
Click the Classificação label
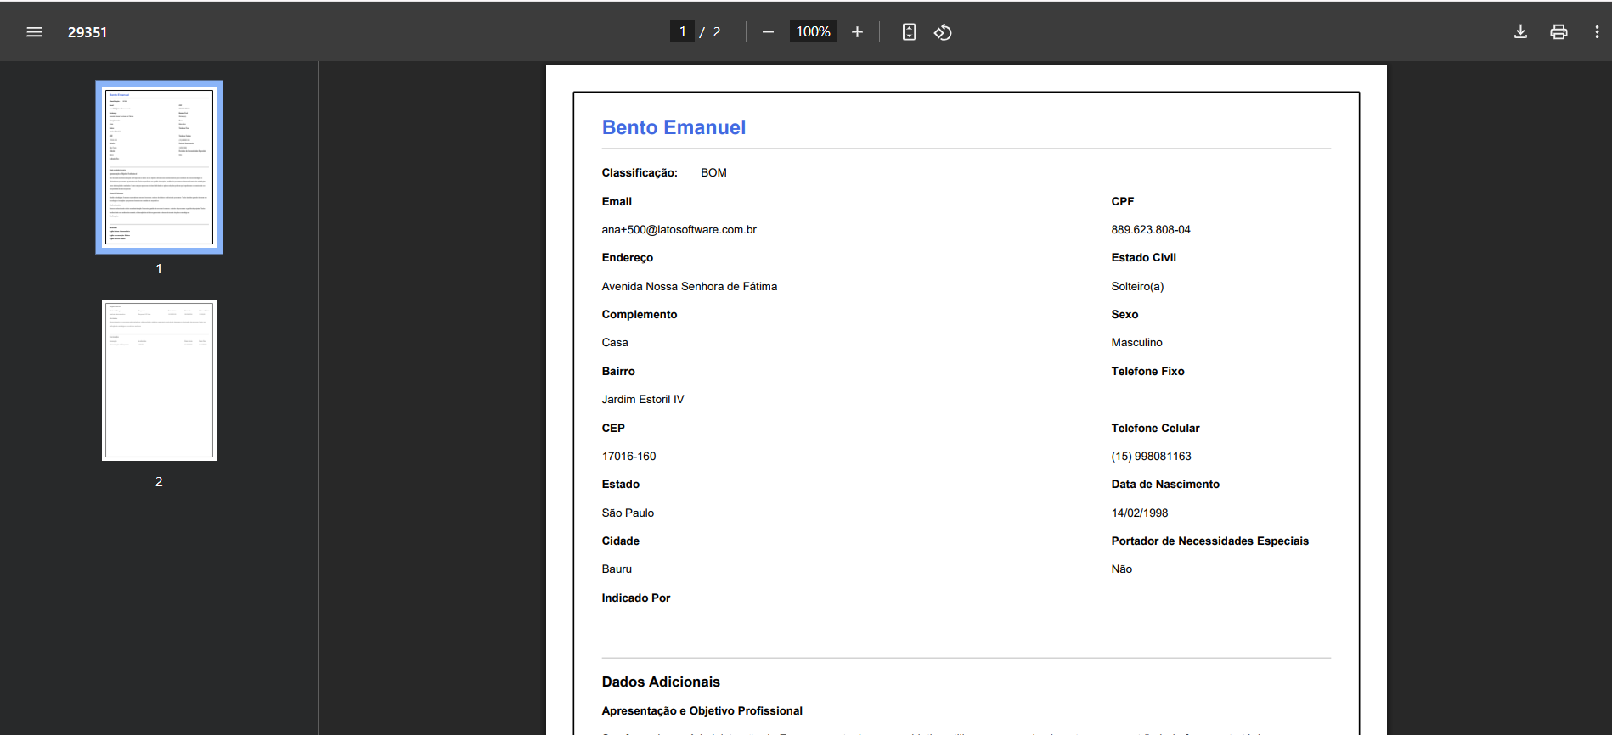[640, 172]
